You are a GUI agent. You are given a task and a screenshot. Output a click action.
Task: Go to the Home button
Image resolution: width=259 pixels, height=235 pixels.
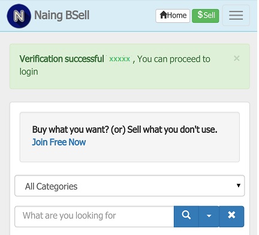tap(173, 16)
